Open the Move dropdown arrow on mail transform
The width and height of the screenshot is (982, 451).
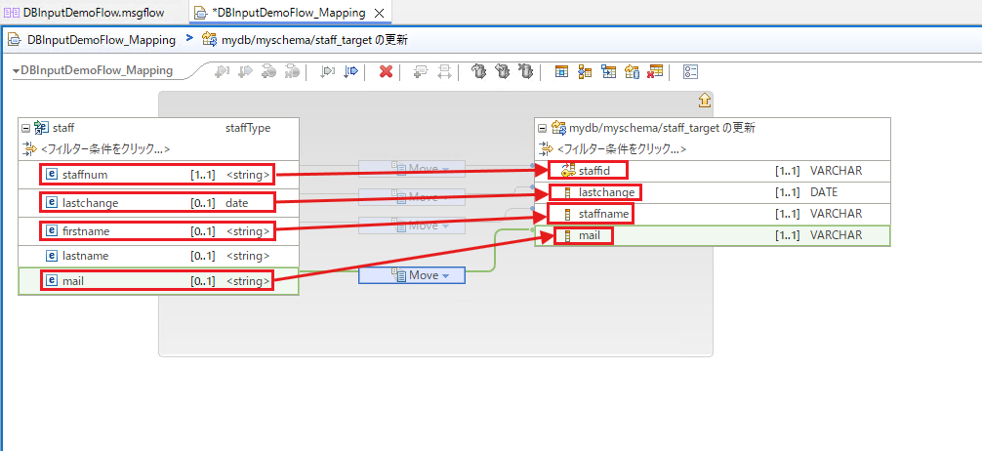(446, 275)
